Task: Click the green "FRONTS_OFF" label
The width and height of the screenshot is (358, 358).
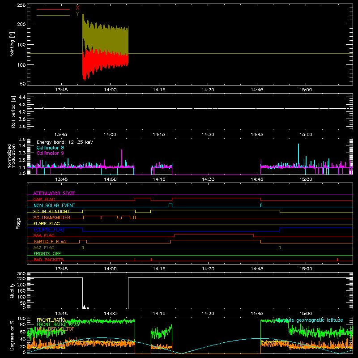Action: tap(47, 253)
